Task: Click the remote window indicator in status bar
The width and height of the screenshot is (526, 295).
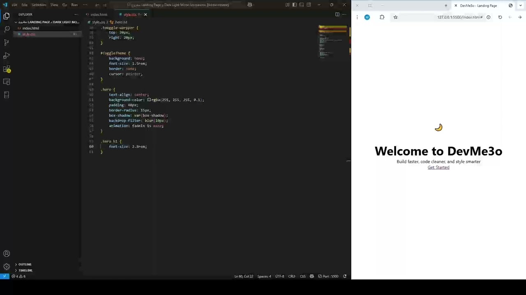Action: point(4,276)
